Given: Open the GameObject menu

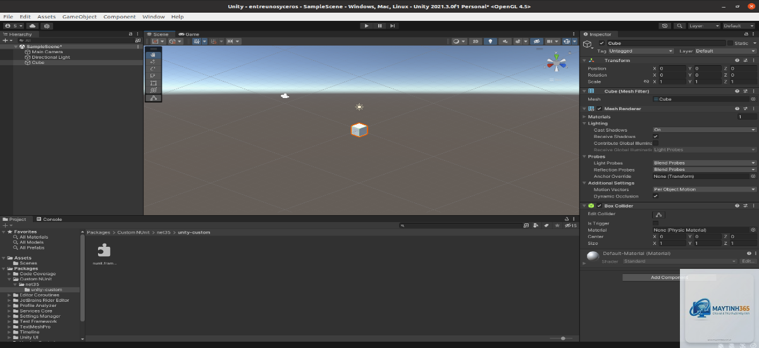Looking at the screenshot, I should pyautogui.click(x=80, y=16).
